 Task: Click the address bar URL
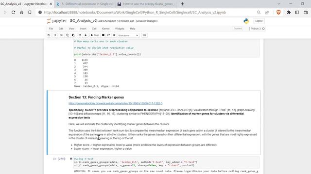pos(135,12)
